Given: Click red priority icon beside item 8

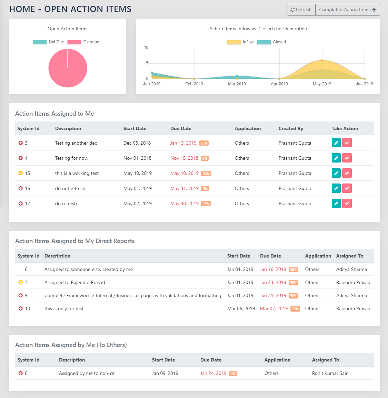Looking at the screenshot, I should [21, 373].
